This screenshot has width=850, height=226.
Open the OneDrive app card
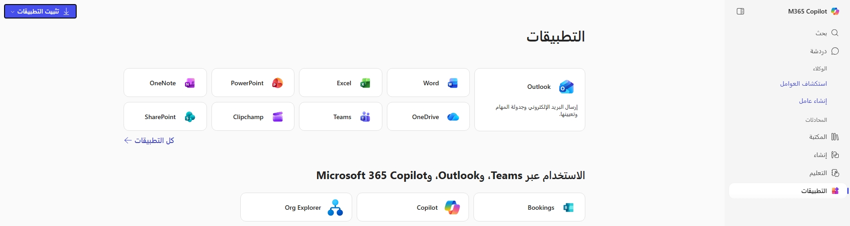(428, 116)
